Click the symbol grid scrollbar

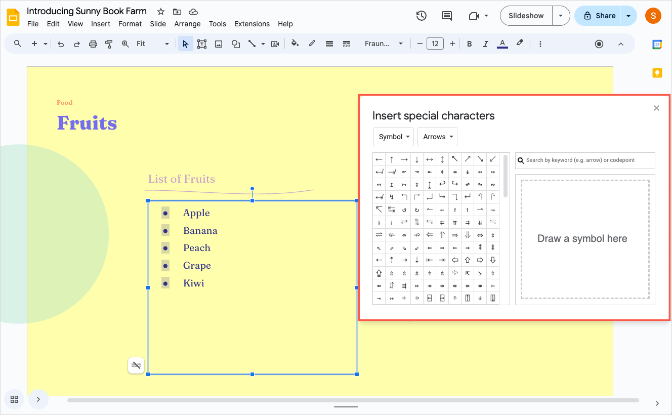(506, 176)
